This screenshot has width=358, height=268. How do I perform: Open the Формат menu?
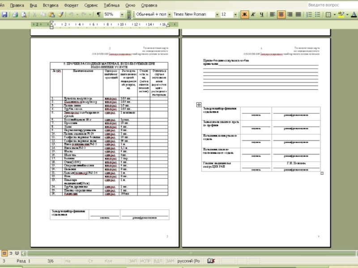point(71,5)
